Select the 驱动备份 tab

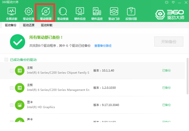click(x=10, y=25)
